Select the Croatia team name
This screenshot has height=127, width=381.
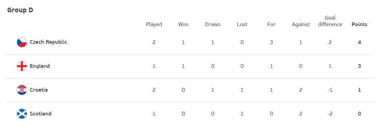tap(38, 90)
